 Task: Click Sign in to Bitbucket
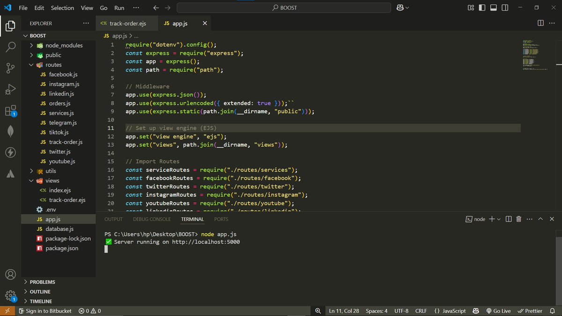[44, 311]
